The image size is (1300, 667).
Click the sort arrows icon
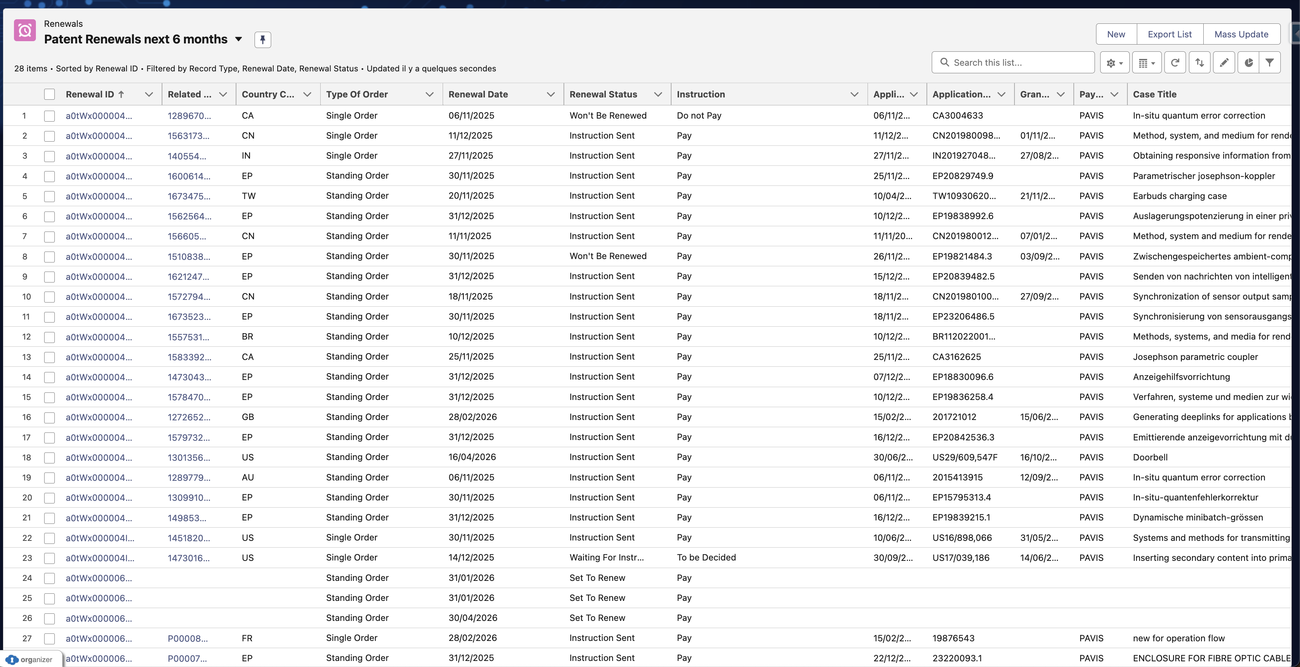coord(1200,63)
